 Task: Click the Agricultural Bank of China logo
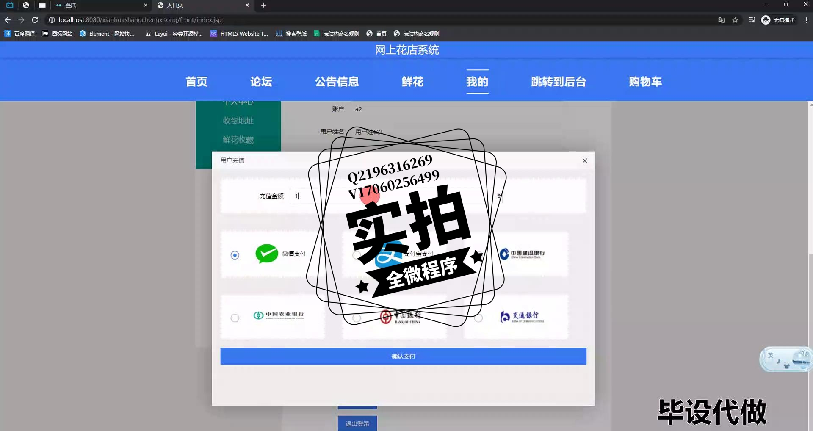[279, 315]
